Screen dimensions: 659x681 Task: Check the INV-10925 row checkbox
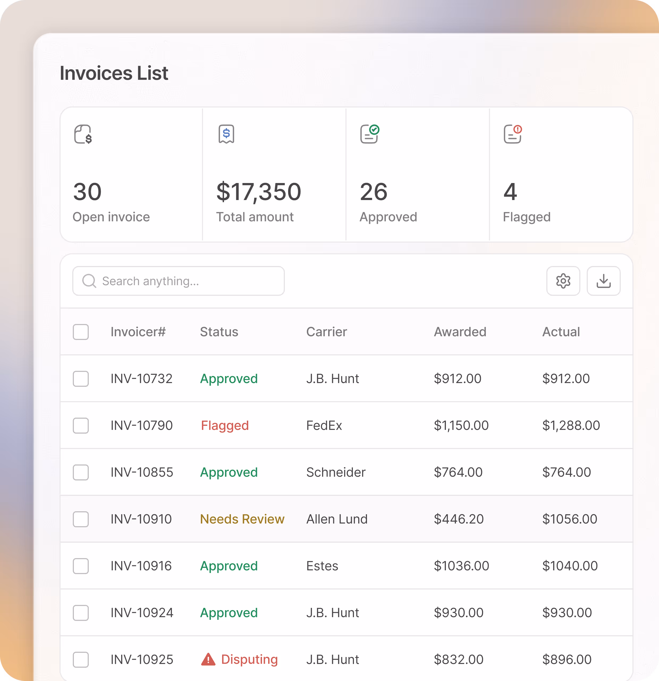pos(81,659)
